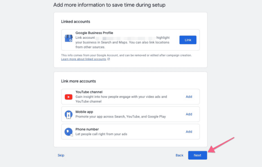The height and width of the screenshot is (167, 262).
Task: Click the Link more accounts heading
Action: pyautogui.click(x=78, y=81)
